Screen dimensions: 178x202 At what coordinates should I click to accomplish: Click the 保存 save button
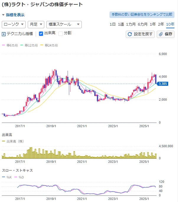166,34
